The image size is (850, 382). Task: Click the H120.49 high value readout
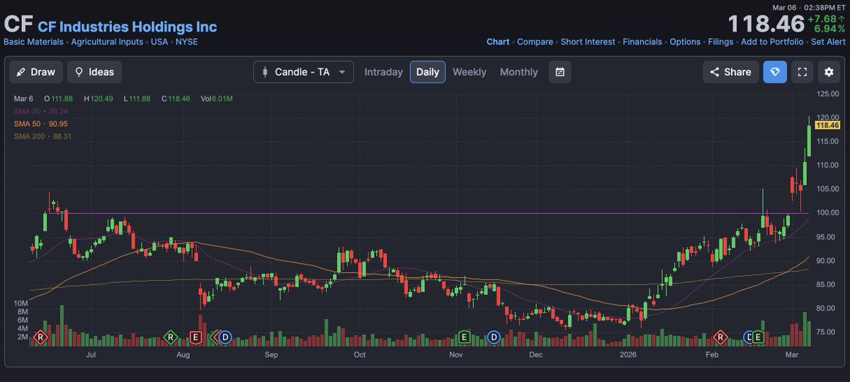pyautogui.click(x=100, y=98)
